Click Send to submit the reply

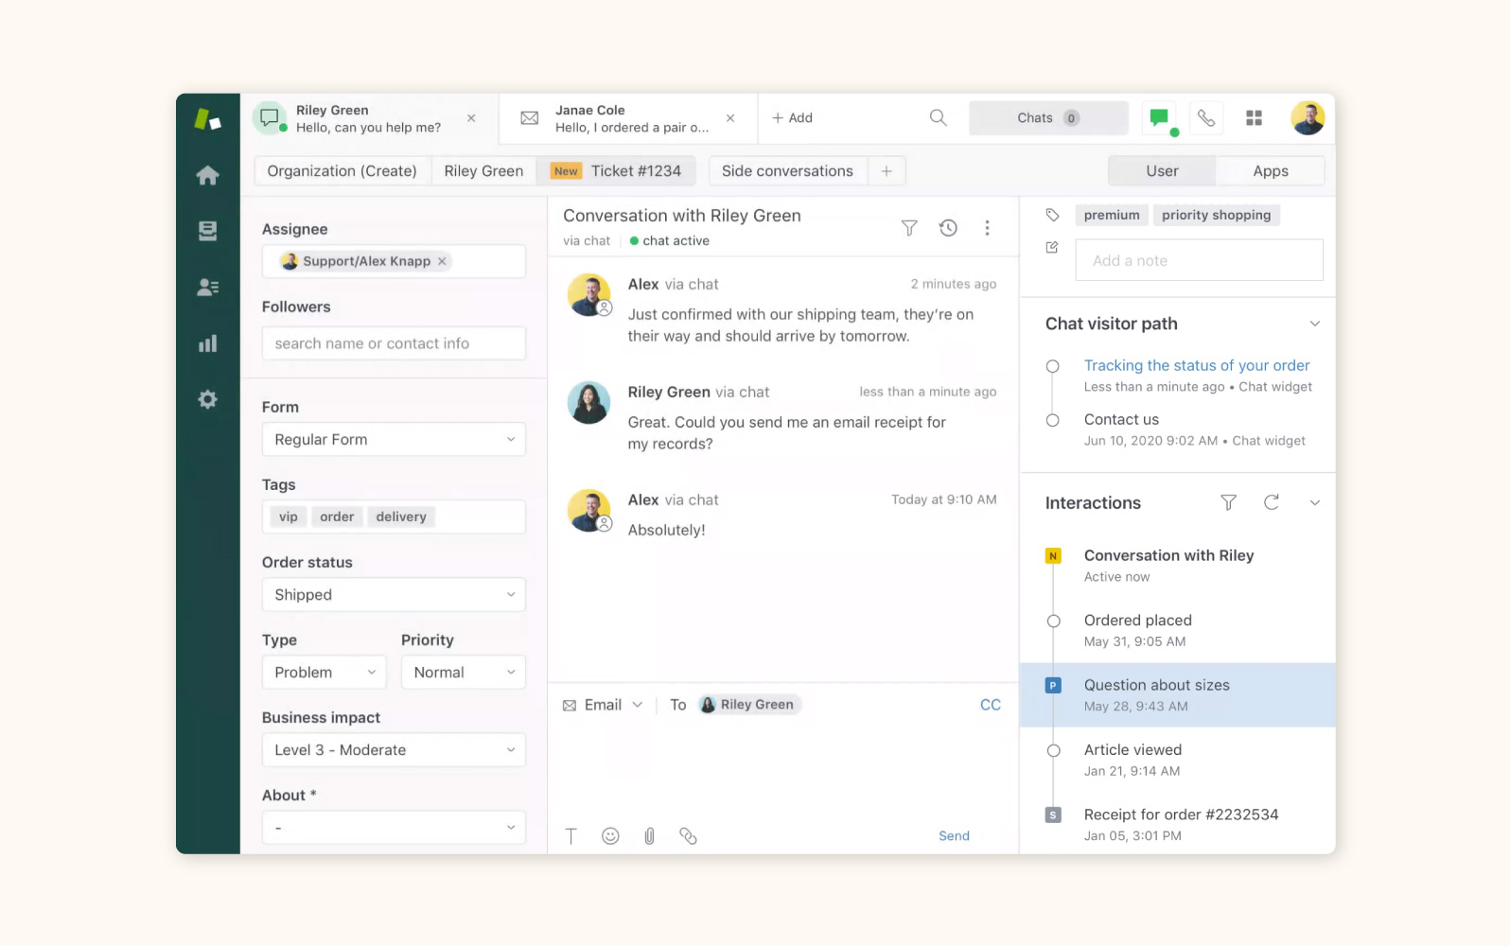[954, 836]
